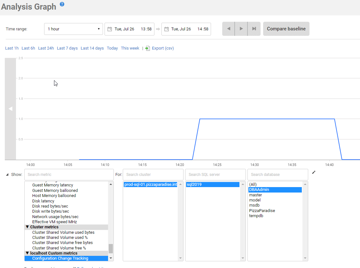This screenshot has height=268, width=360.
Task: Collapse the Show metric selector triangle
Action: click(x=7, y=175)
